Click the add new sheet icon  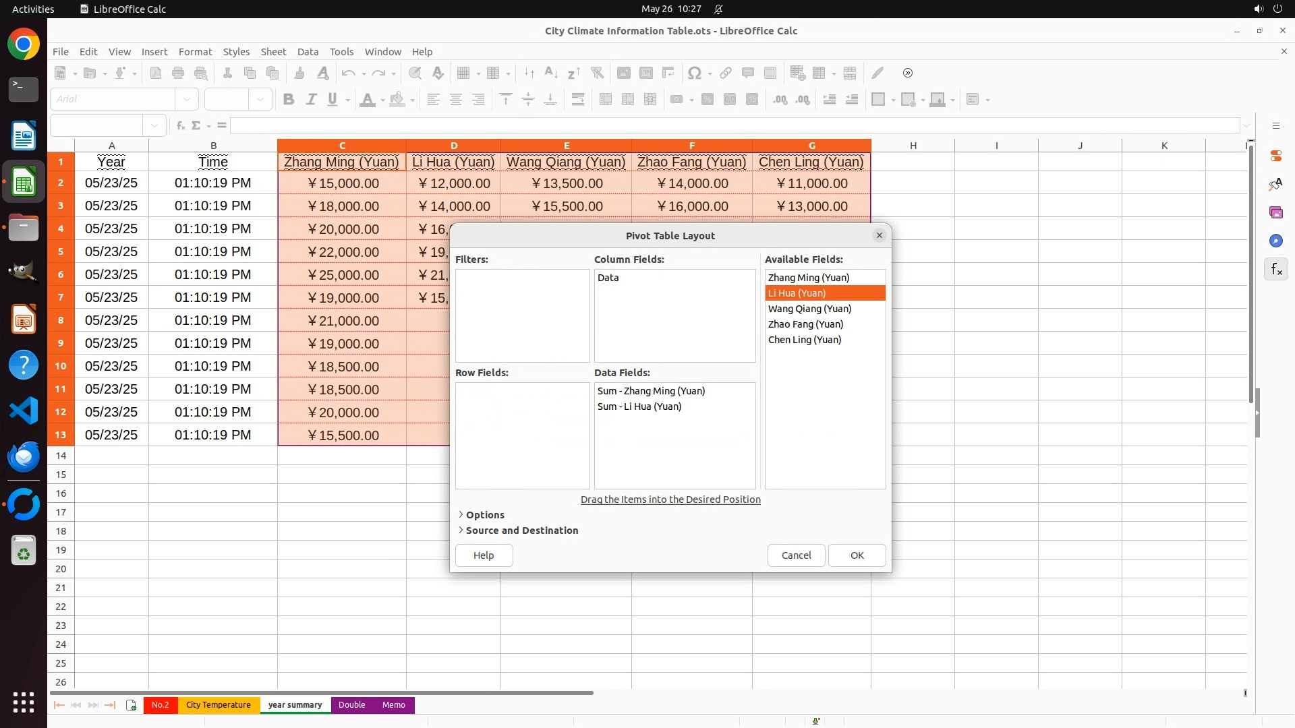pyautogui.click(x=131, y=705)
